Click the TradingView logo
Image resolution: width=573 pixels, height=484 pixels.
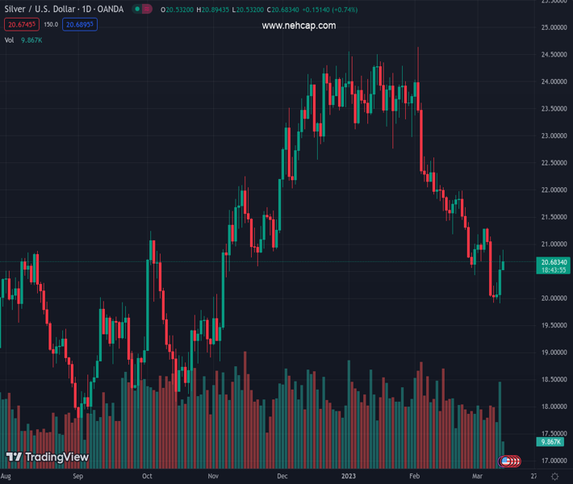[47, 457]
